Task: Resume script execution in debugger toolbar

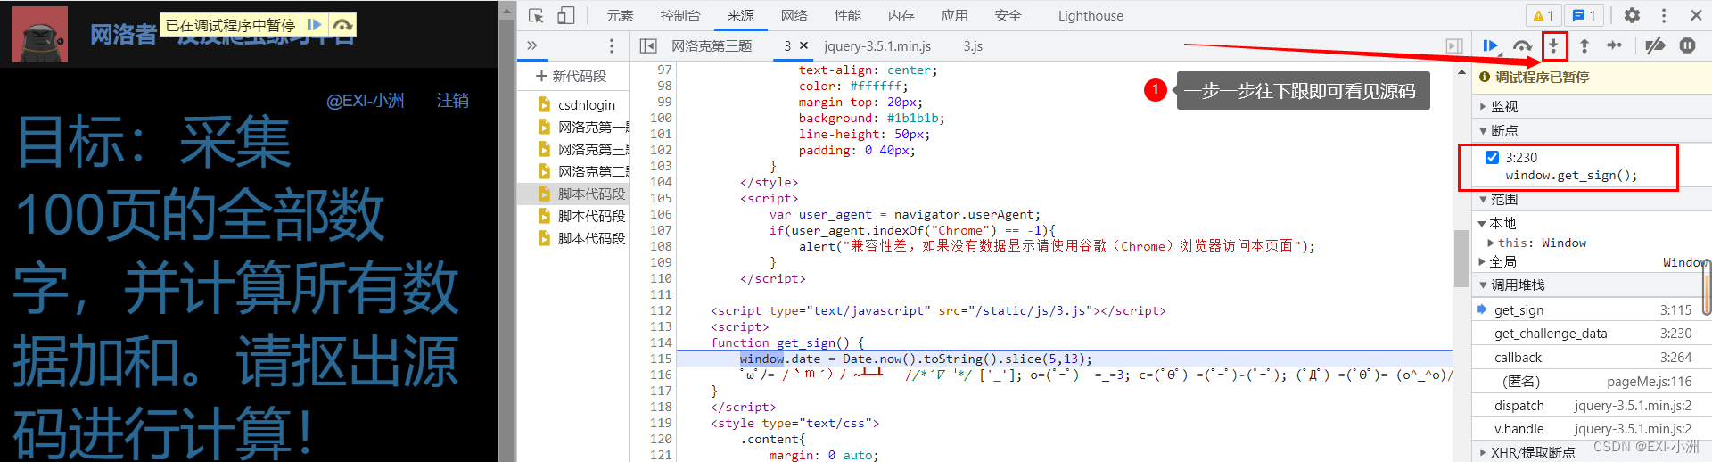Action: (x=1490, y=45)
